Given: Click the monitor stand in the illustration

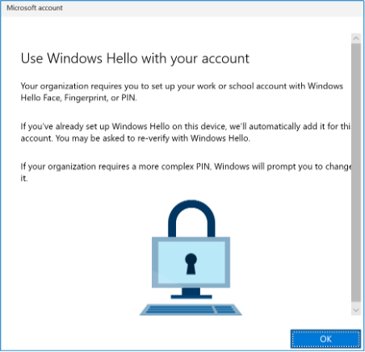Looking at the screenshot, I should (191, 293).
